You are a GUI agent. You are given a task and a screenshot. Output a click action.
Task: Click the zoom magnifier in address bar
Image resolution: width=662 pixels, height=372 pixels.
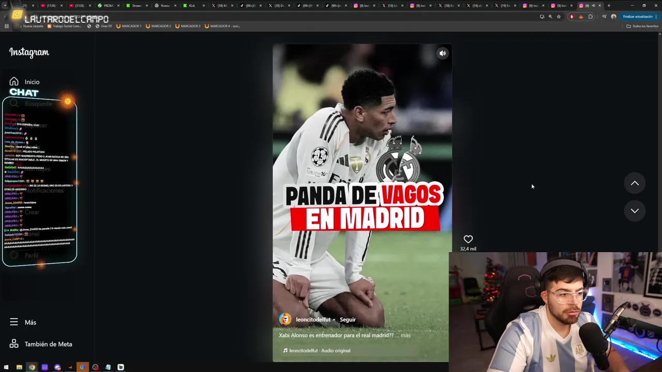coord(550,17)
